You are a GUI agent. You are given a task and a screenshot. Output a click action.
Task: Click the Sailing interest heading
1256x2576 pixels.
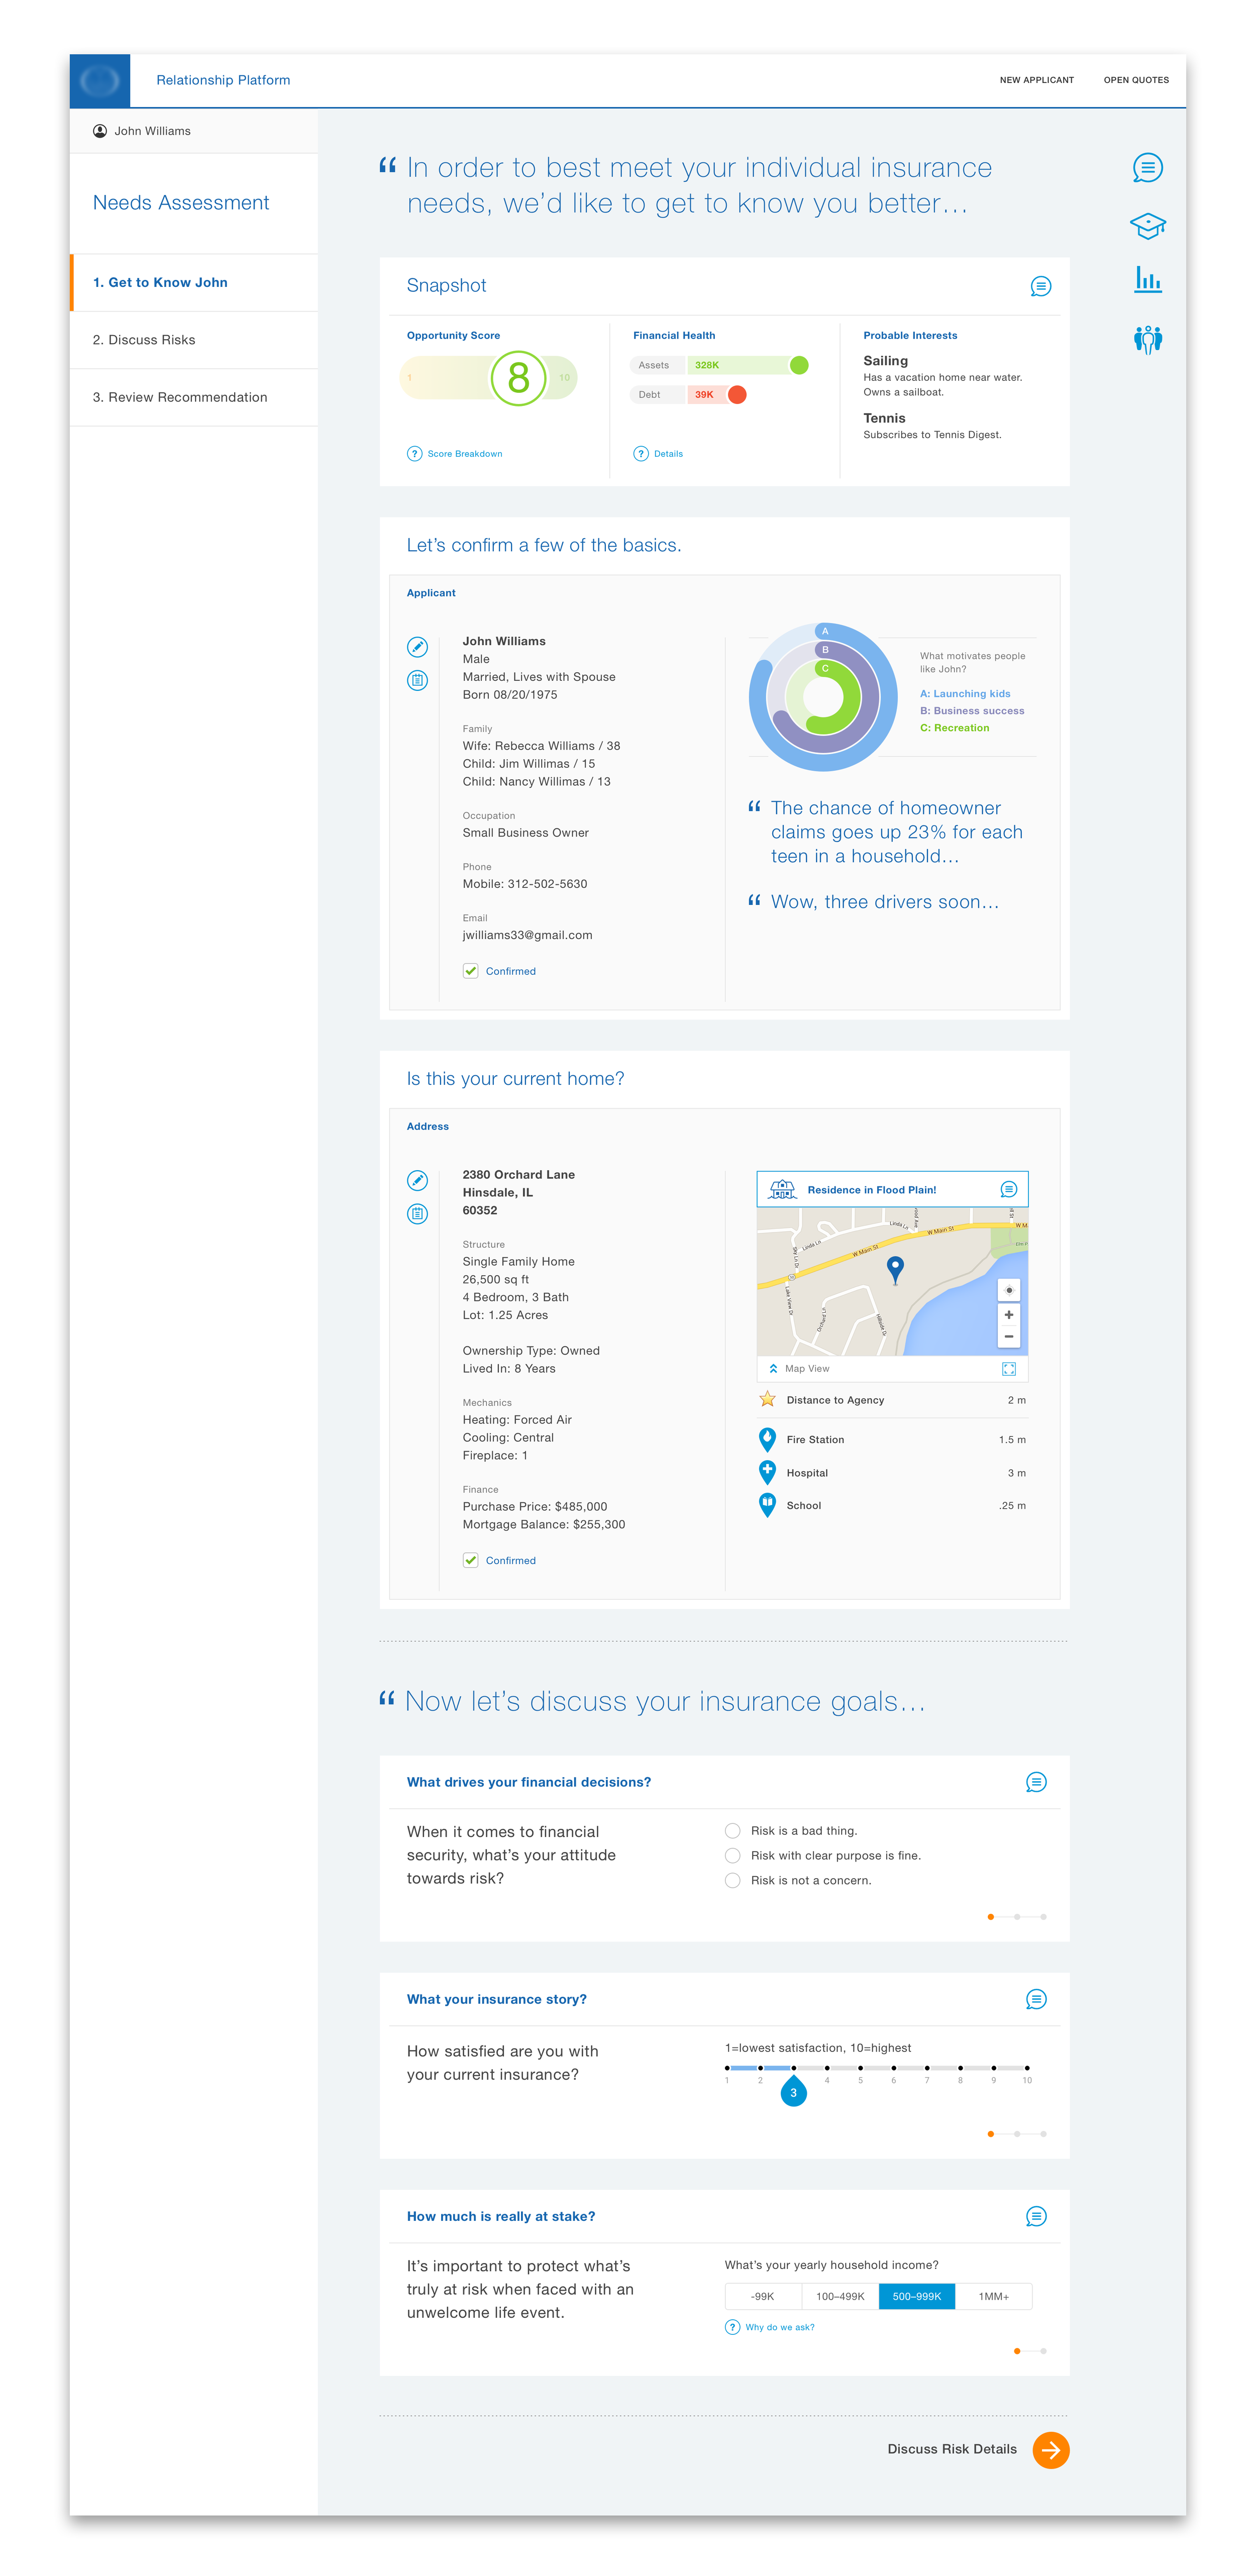coord(886,361)
